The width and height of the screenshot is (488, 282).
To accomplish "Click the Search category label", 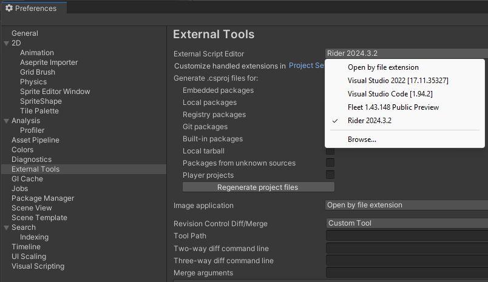I will [x=24, y=227].
